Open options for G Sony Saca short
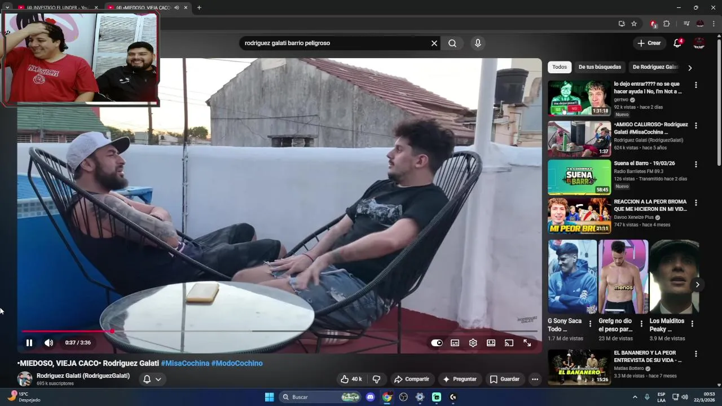Screen dimensions: 722x406 [590, 324]
